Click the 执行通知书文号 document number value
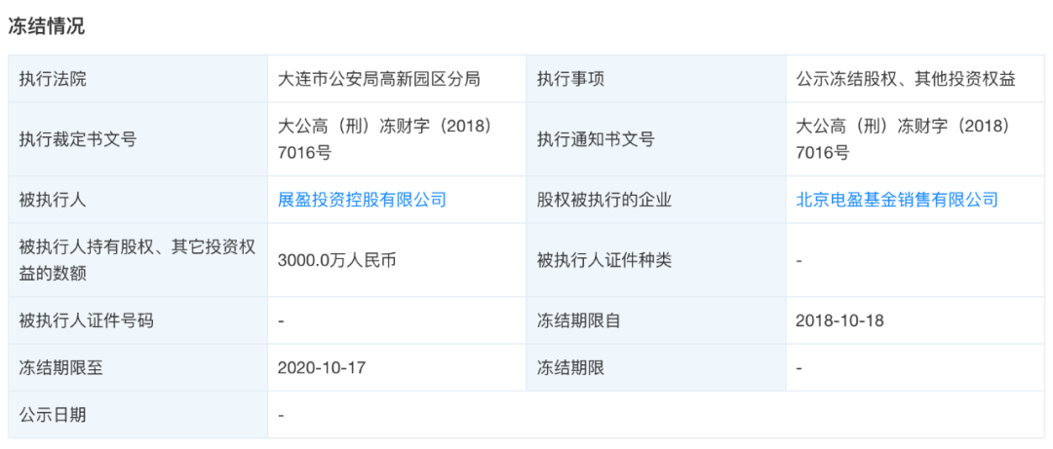Screen dimensions: 1053x449 [903, 139]
